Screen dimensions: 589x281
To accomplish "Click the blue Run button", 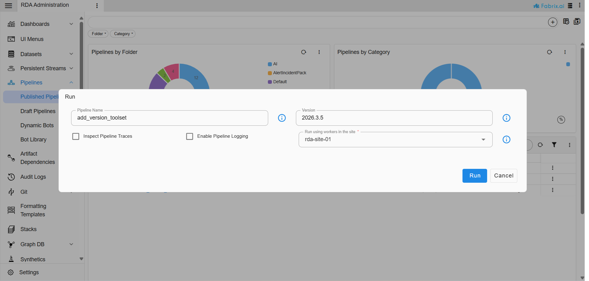I will [474, 176].
